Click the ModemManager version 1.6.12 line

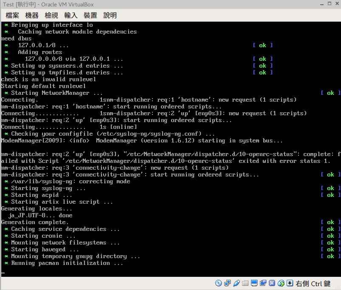pyautogui.click(x=142, y=141)
